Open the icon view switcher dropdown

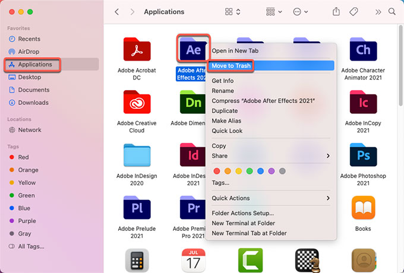click(233, 12)
